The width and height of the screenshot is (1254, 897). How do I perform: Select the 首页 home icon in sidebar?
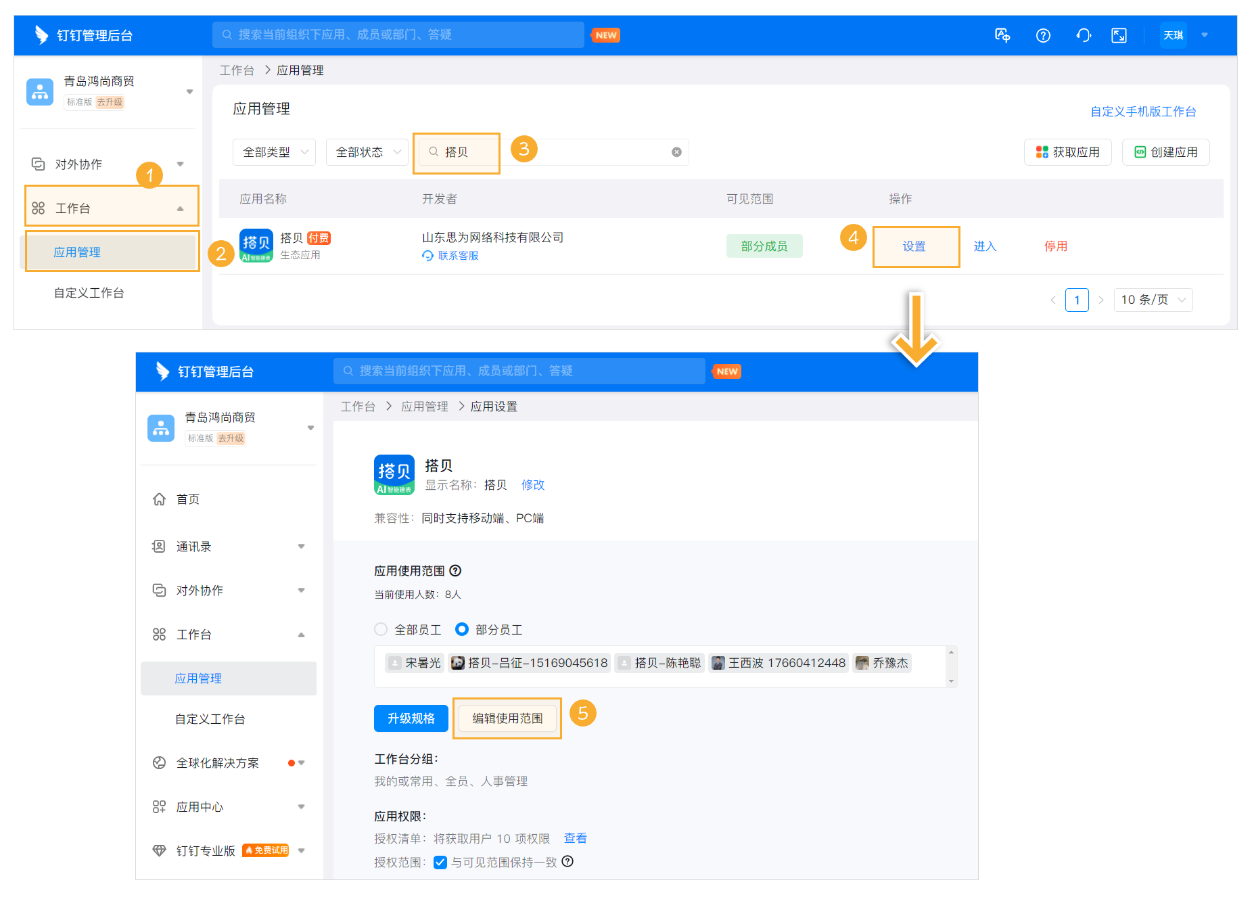pyautogui.click(x=159, y=499)
